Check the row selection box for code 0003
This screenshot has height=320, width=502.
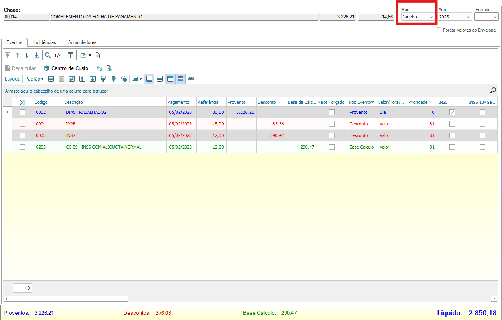(x=22, y=135)
